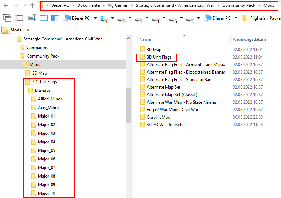Screen dimensions: 281x198
Task: Expand the drive F dropdown arrow
Action: point(164,18)
